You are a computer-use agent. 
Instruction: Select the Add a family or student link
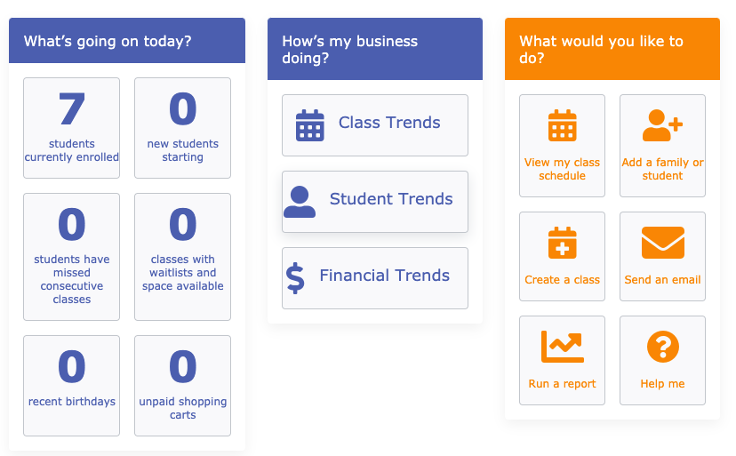pyautogui.click(x=662, y=169)
